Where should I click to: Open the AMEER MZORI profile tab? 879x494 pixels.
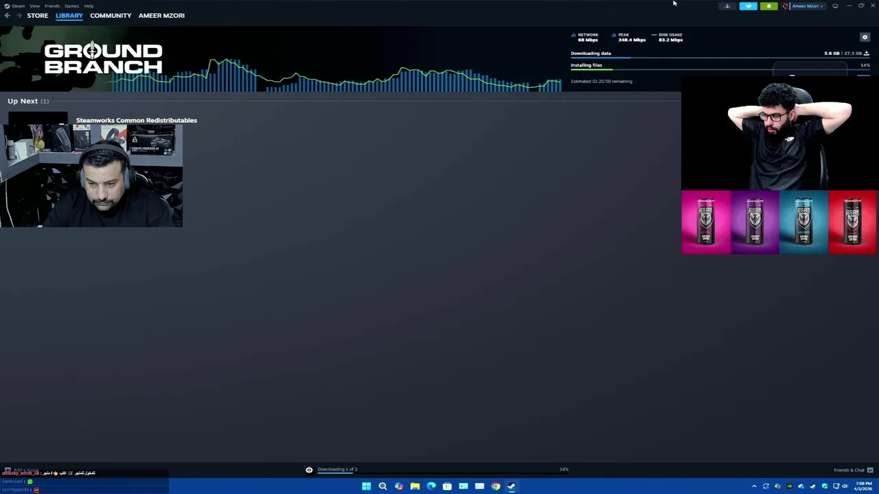point(161,15)
